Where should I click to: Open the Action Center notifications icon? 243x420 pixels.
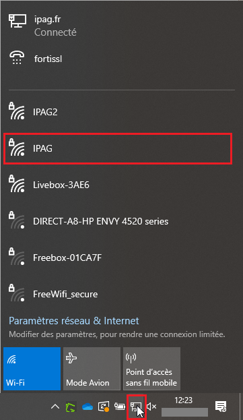[x=221, y=407]
